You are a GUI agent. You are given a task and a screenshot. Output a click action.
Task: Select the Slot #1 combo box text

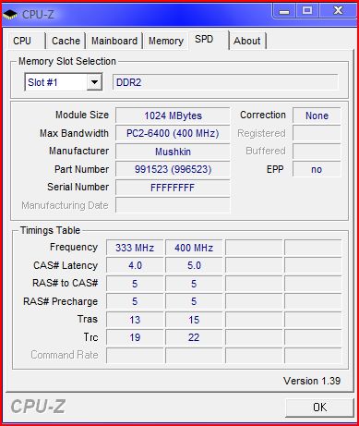point(42,82)
